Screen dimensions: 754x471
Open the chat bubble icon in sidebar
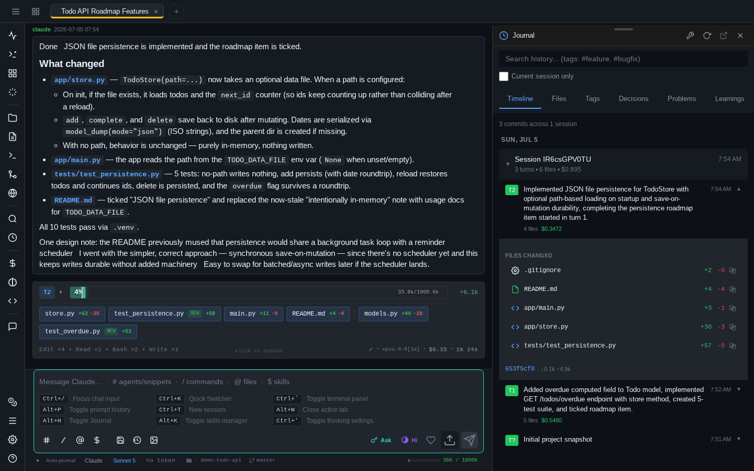click(13, 327)
